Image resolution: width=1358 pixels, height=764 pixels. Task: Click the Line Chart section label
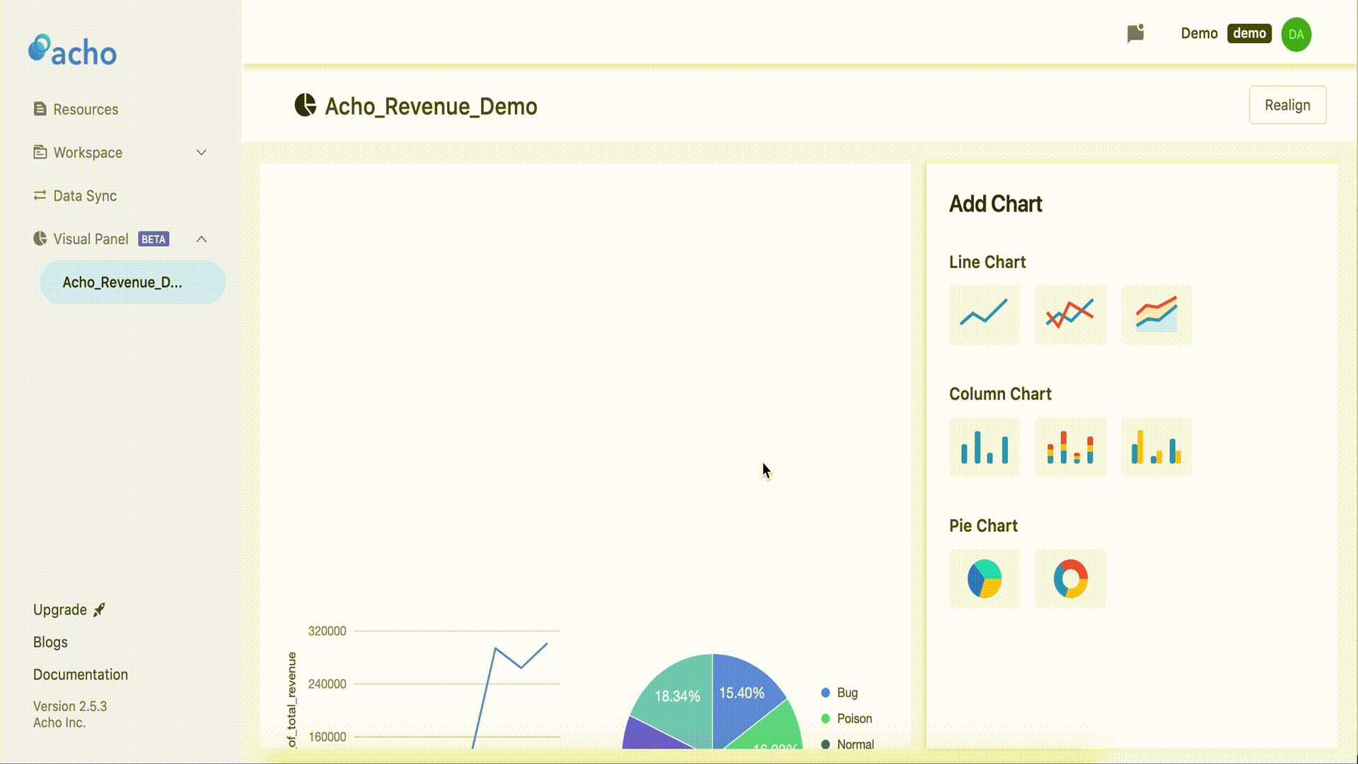click(x=987, y=262)
